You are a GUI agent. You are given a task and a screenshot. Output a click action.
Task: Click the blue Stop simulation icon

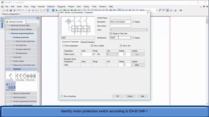(x=53, y=10)
